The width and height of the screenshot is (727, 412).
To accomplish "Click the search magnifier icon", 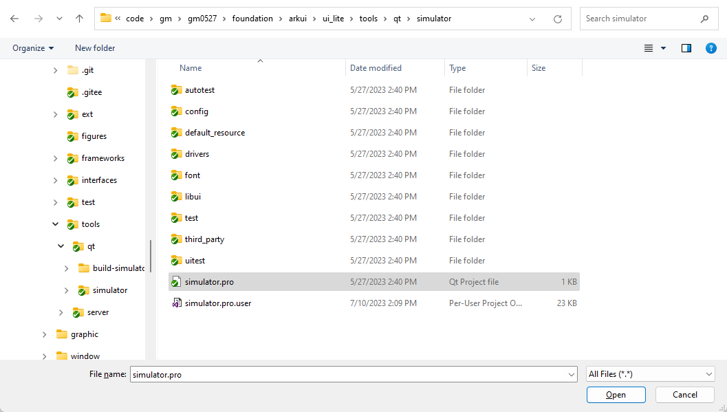I will 704,19.
